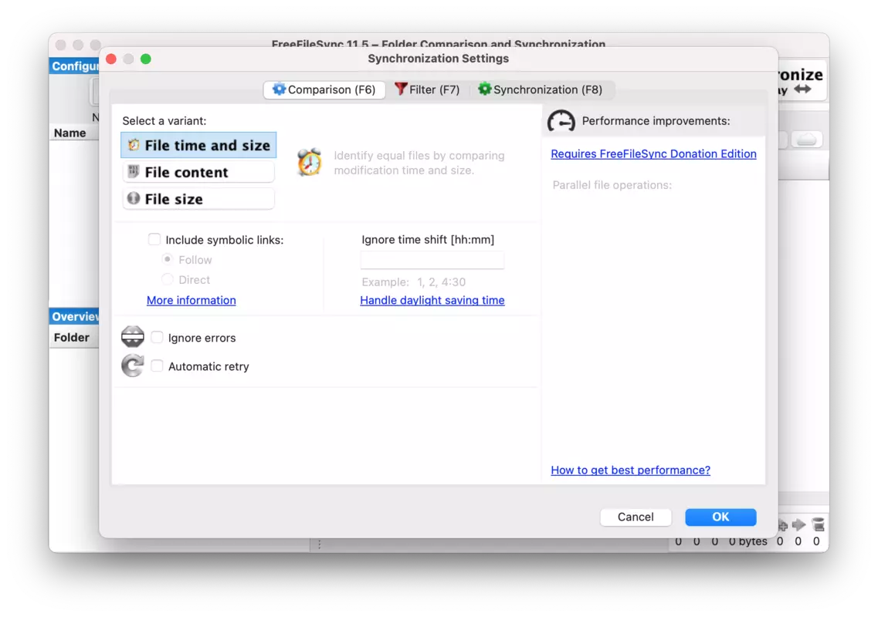Click the alarm clock icon beside the description

point(310,162)
